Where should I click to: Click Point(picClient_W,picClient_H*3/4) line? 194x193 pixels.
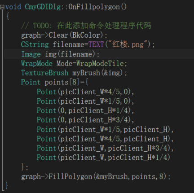click(x=105, y=148)
